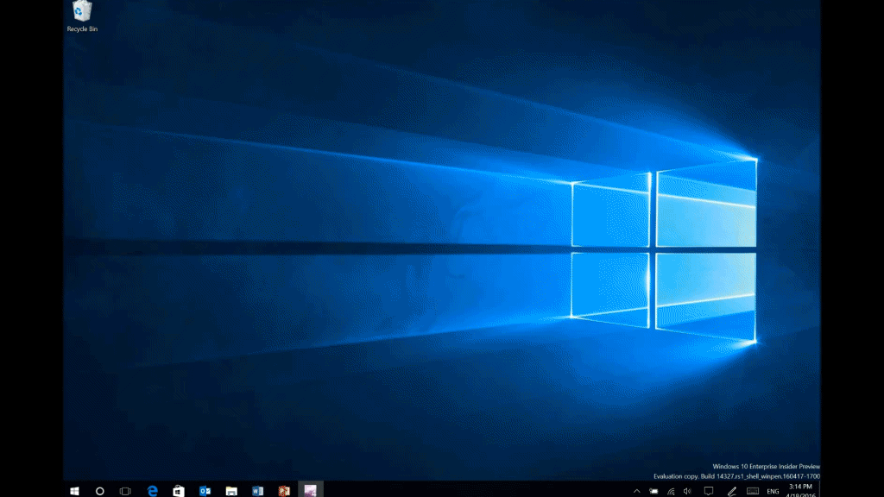
Task: Open the Start menu
Action: click(73, 490)
